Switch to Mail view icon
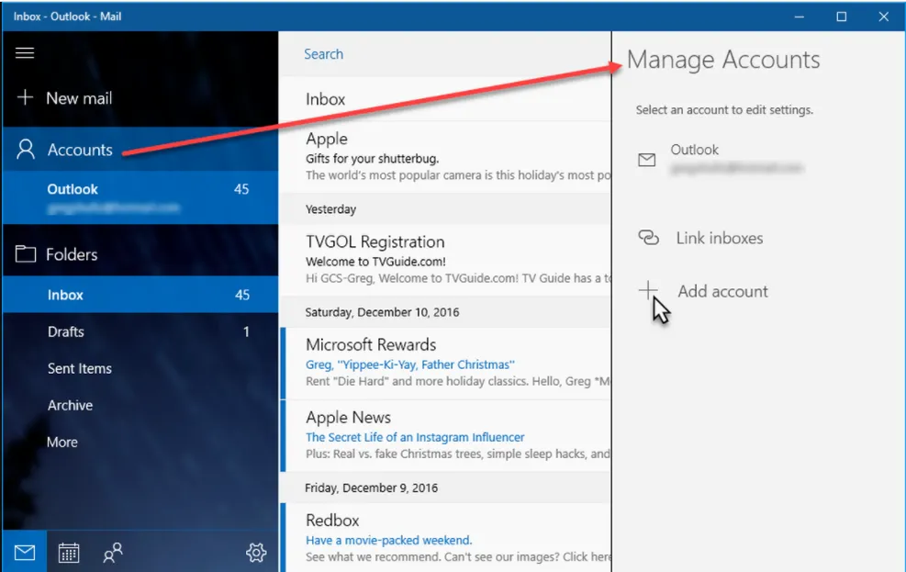906x572 pixels. pyautogui.click(x=25, y=553)
